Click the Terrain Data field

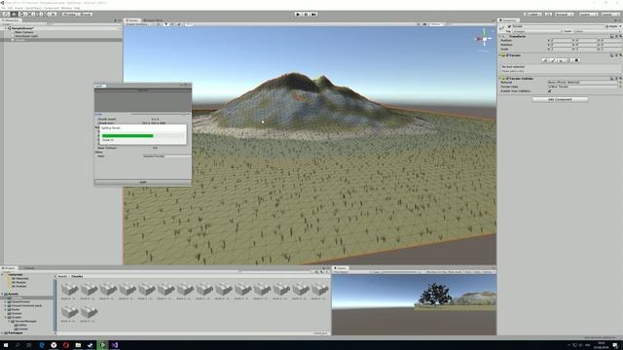coord(583,87)
